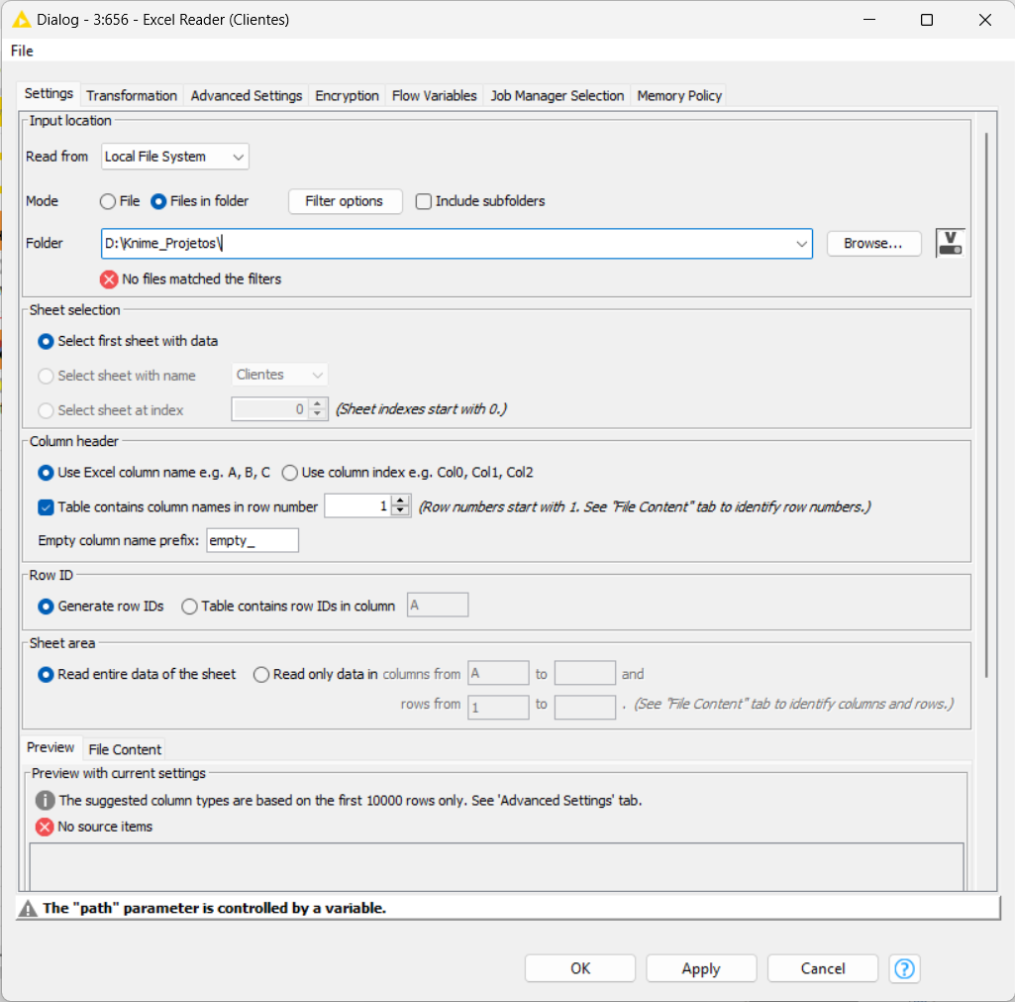Screen dimensions: 1015x1002
Task: Click the vertical scrollbar of the dialog
Action: pos(985,396)
